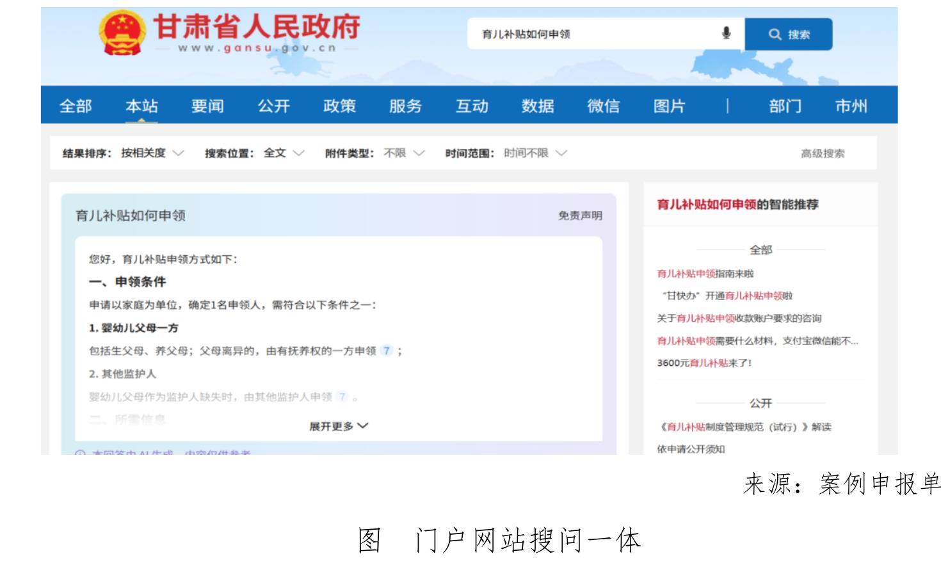941x570 pixels.
Task: Open 育儿补贴申领指南来啦 recommendation
Action: pyautogui.click(x=705, y=274)
